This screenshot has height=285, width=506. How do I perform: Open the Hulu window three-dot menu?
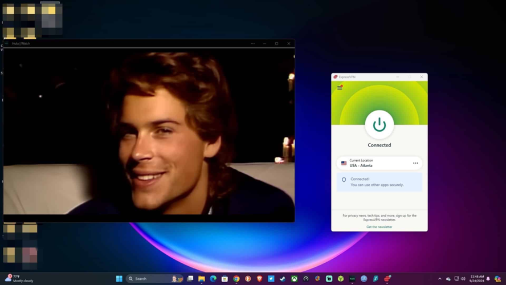[252, 43]
